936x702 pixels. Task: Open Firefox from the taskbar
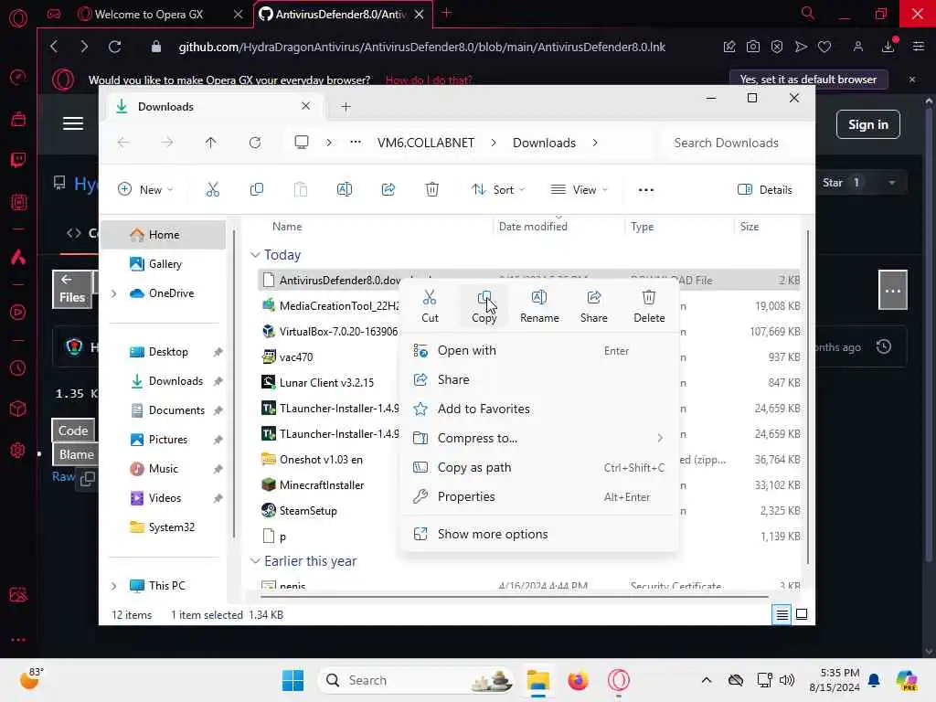click(x=578, y=680)
